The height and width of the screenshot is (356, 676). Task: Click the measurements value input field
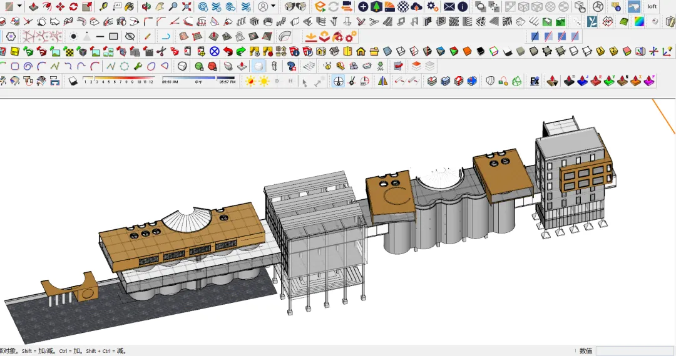click(633, 351)
